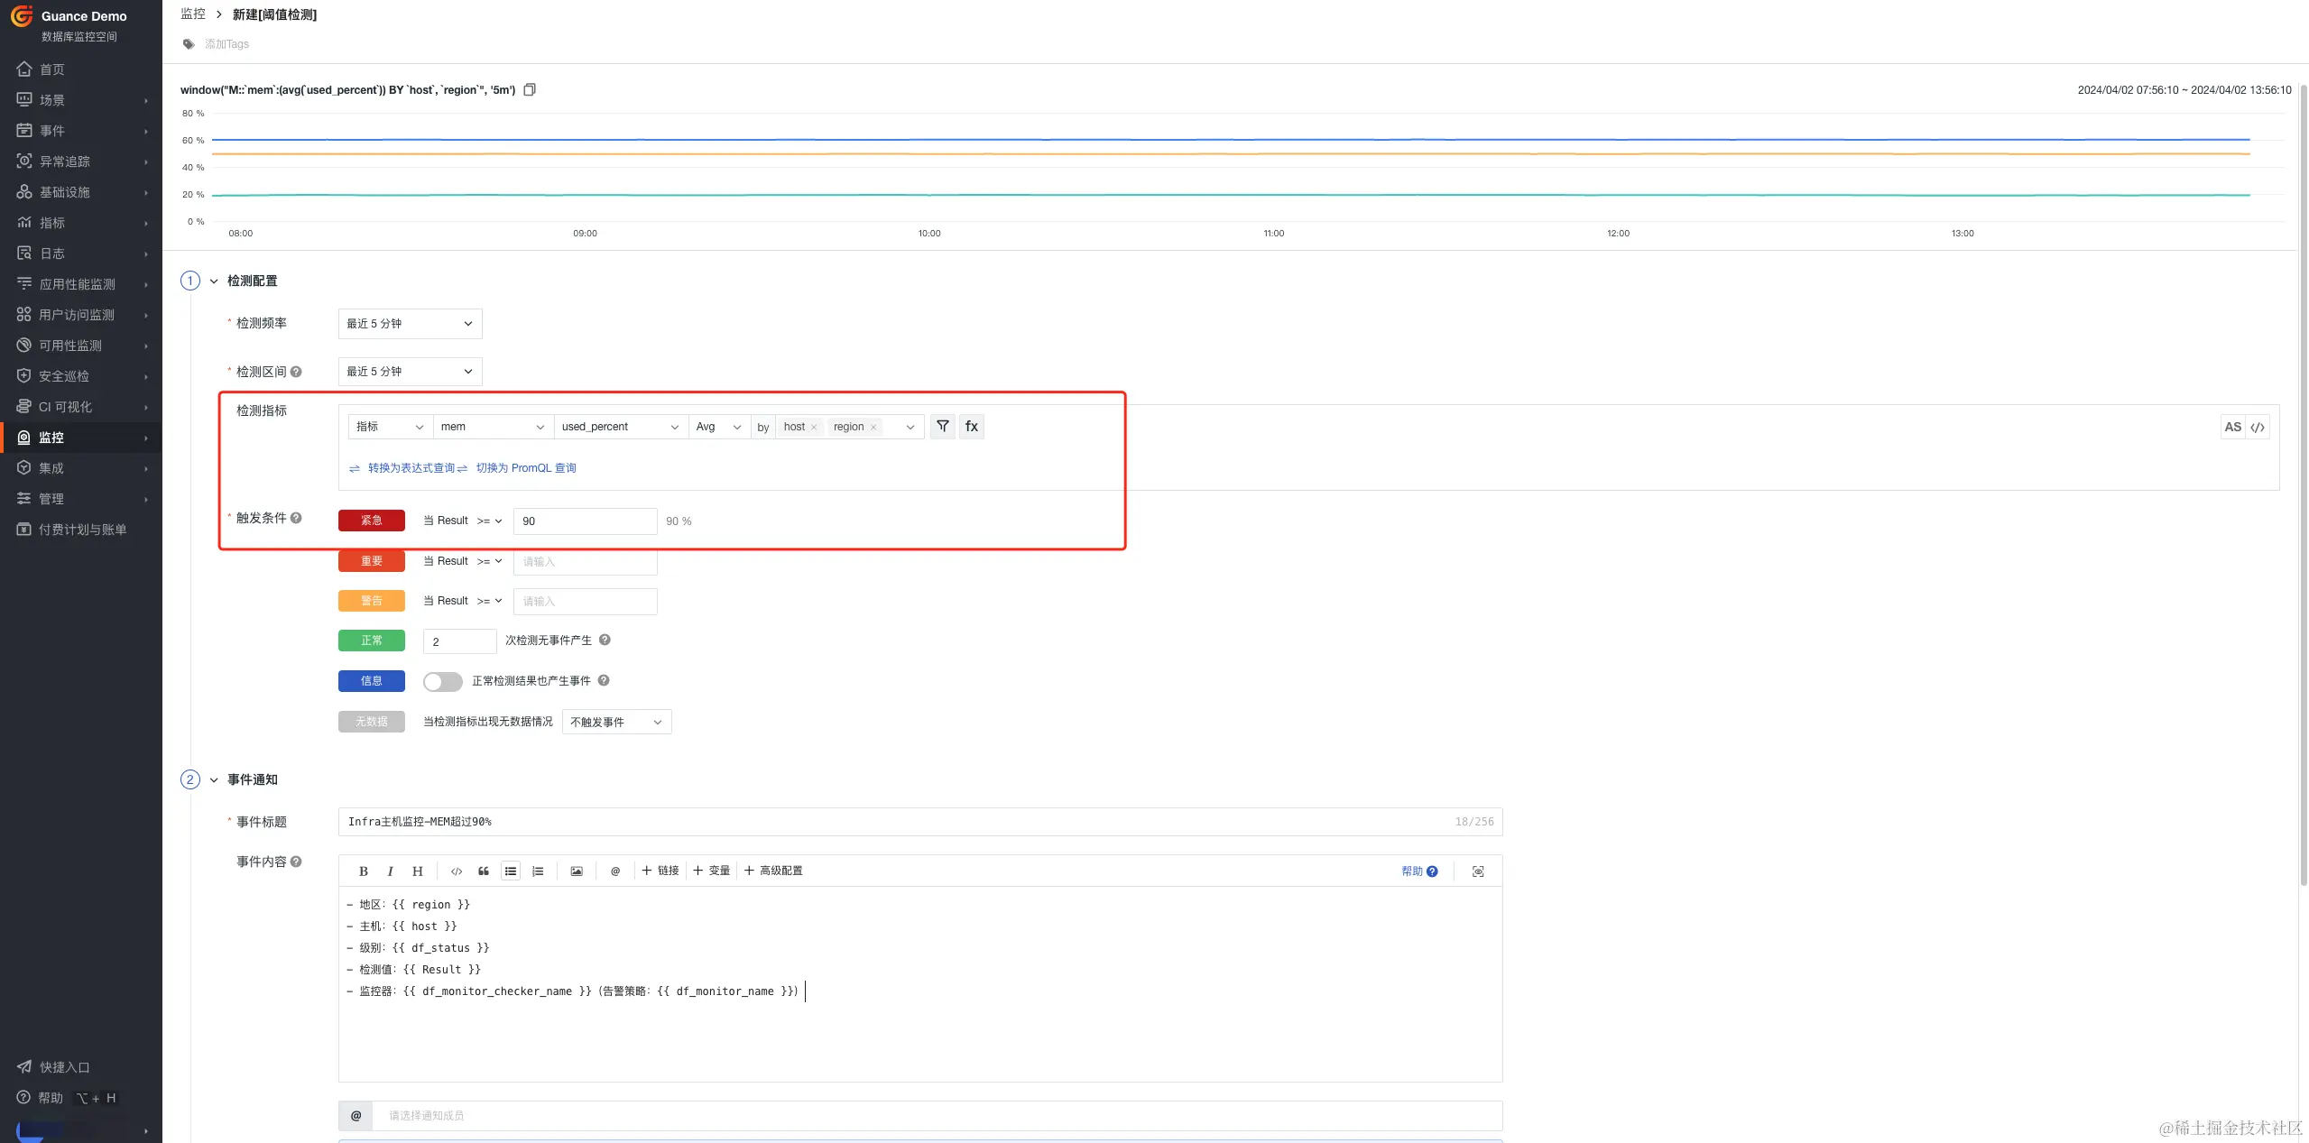This screenshot has width=2309, height=1143.
Task: Open the 不触发事件 dropdown
Action: pos(616,723)
